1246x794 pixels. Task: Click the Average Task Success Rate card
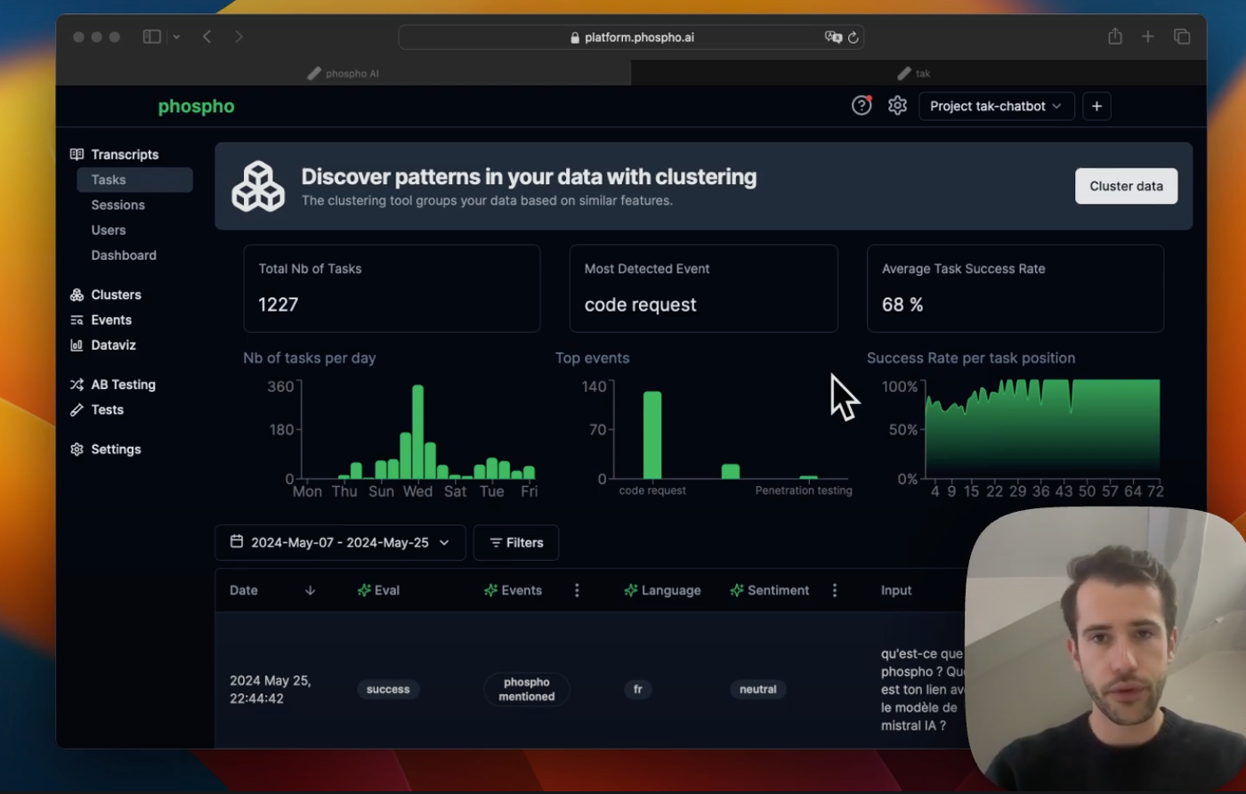point(1015,288)
